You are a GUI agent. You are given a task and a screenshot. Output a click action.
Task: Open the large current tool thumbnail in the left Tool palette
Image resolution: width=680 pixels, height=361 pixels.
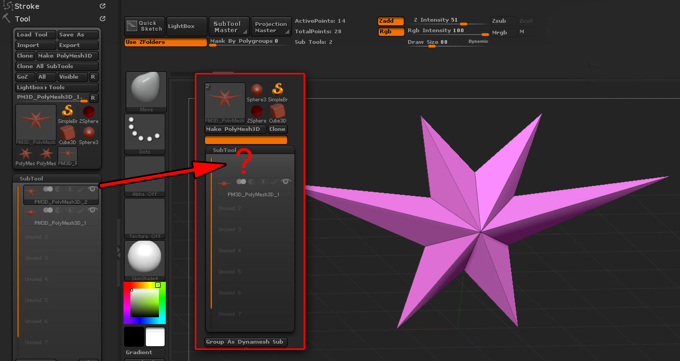(36, 125)
